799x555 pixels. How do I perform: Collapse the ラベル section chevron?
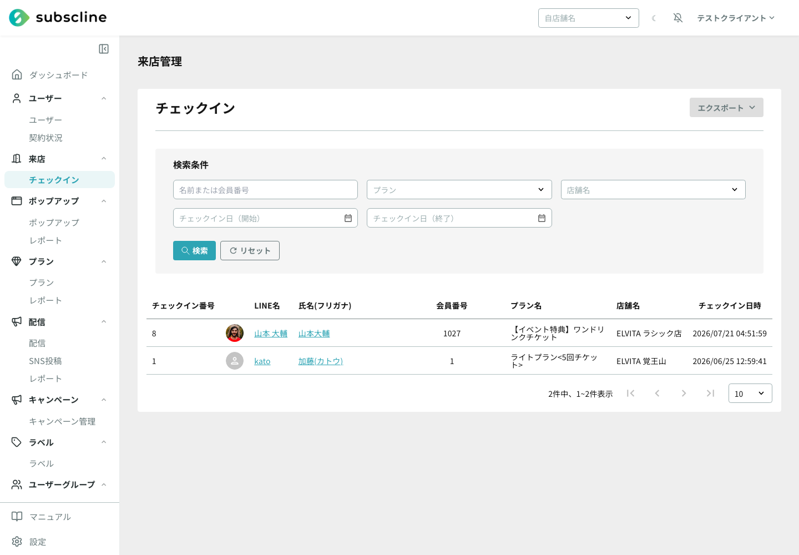[104, 442]
